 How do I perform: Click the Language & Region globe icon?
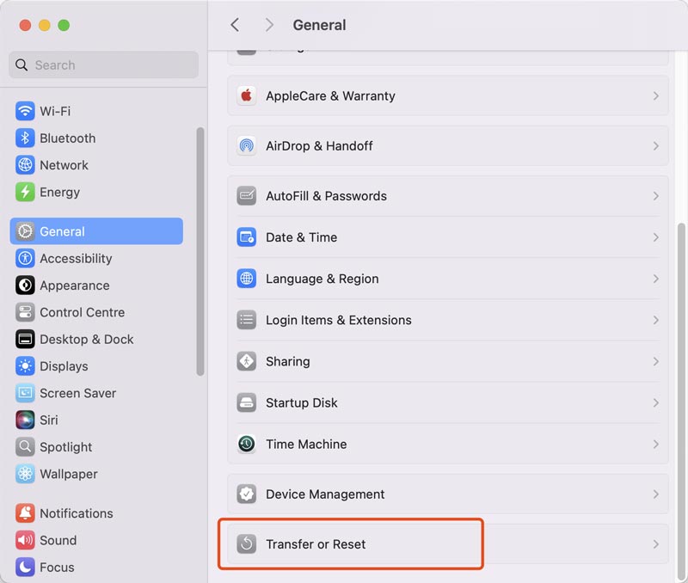coord(247,279)
